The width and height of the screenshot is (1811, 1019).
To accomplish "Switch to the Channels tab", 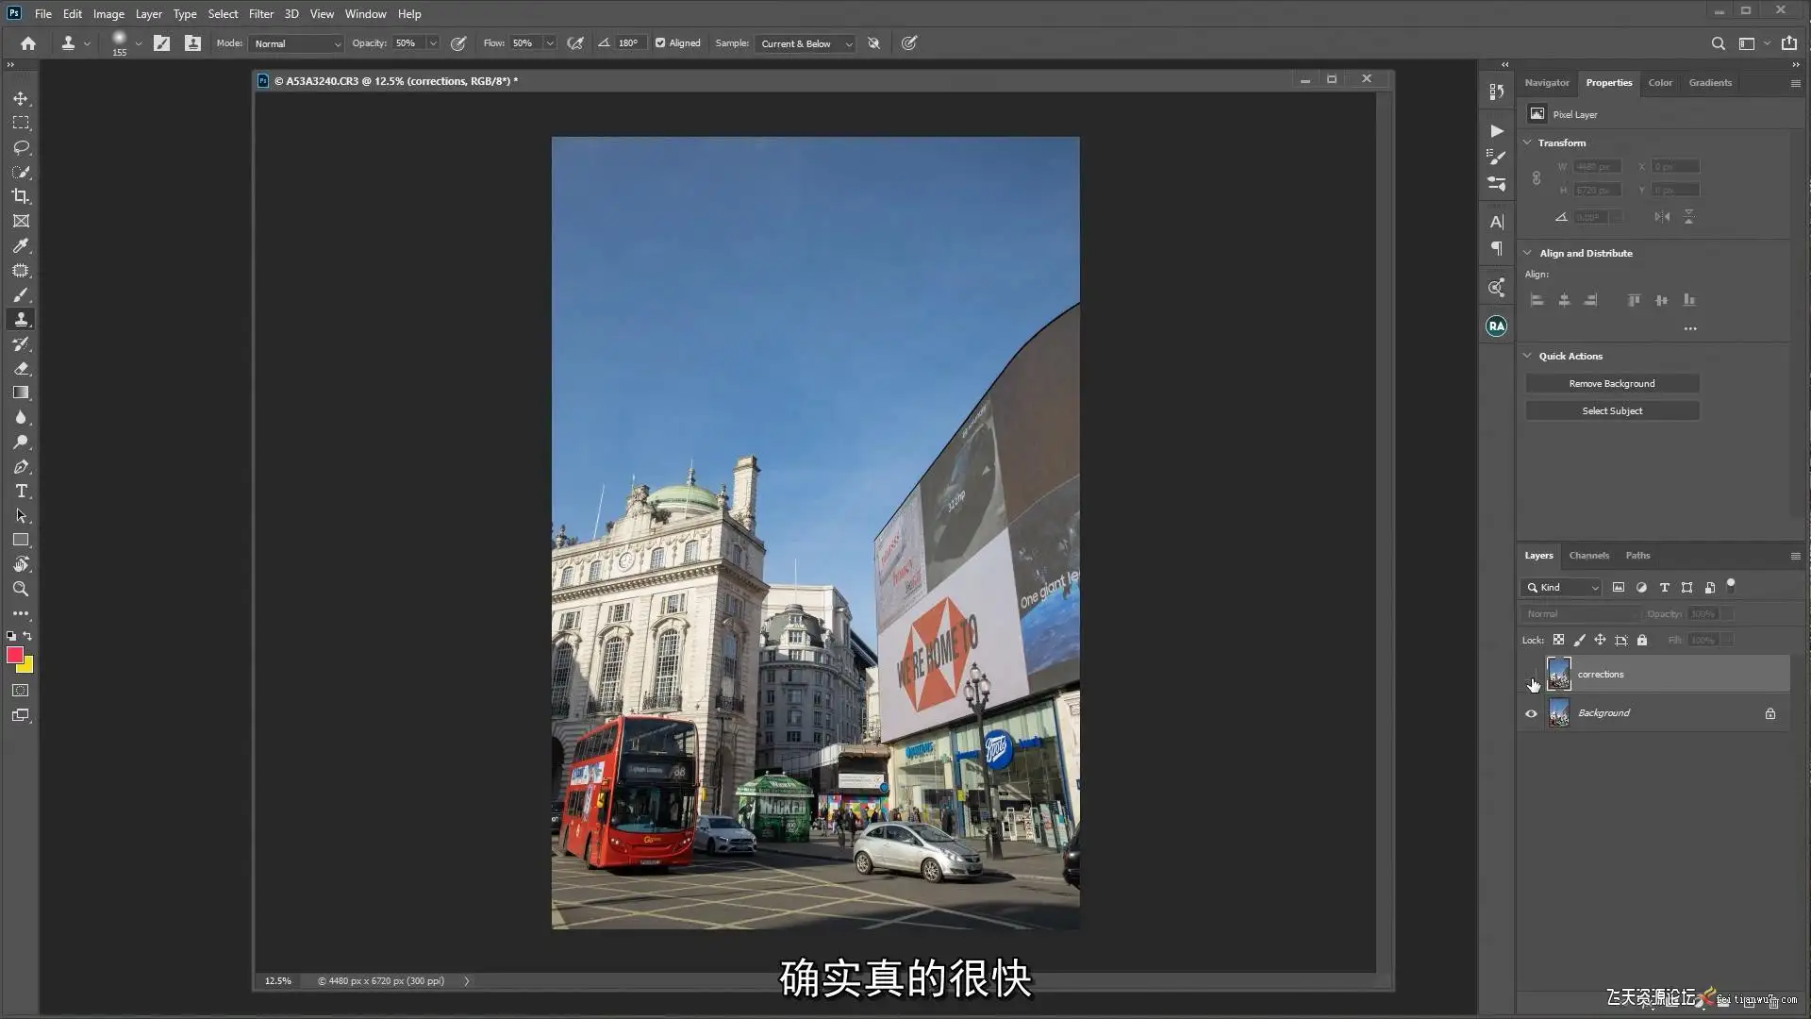I will coord(1588,556).
